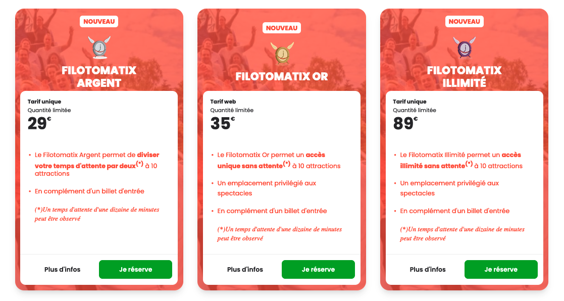The image size is (564, 301).
Task: Click the NOUVEAU badge on the Argent card
Action: coord(98,21)
